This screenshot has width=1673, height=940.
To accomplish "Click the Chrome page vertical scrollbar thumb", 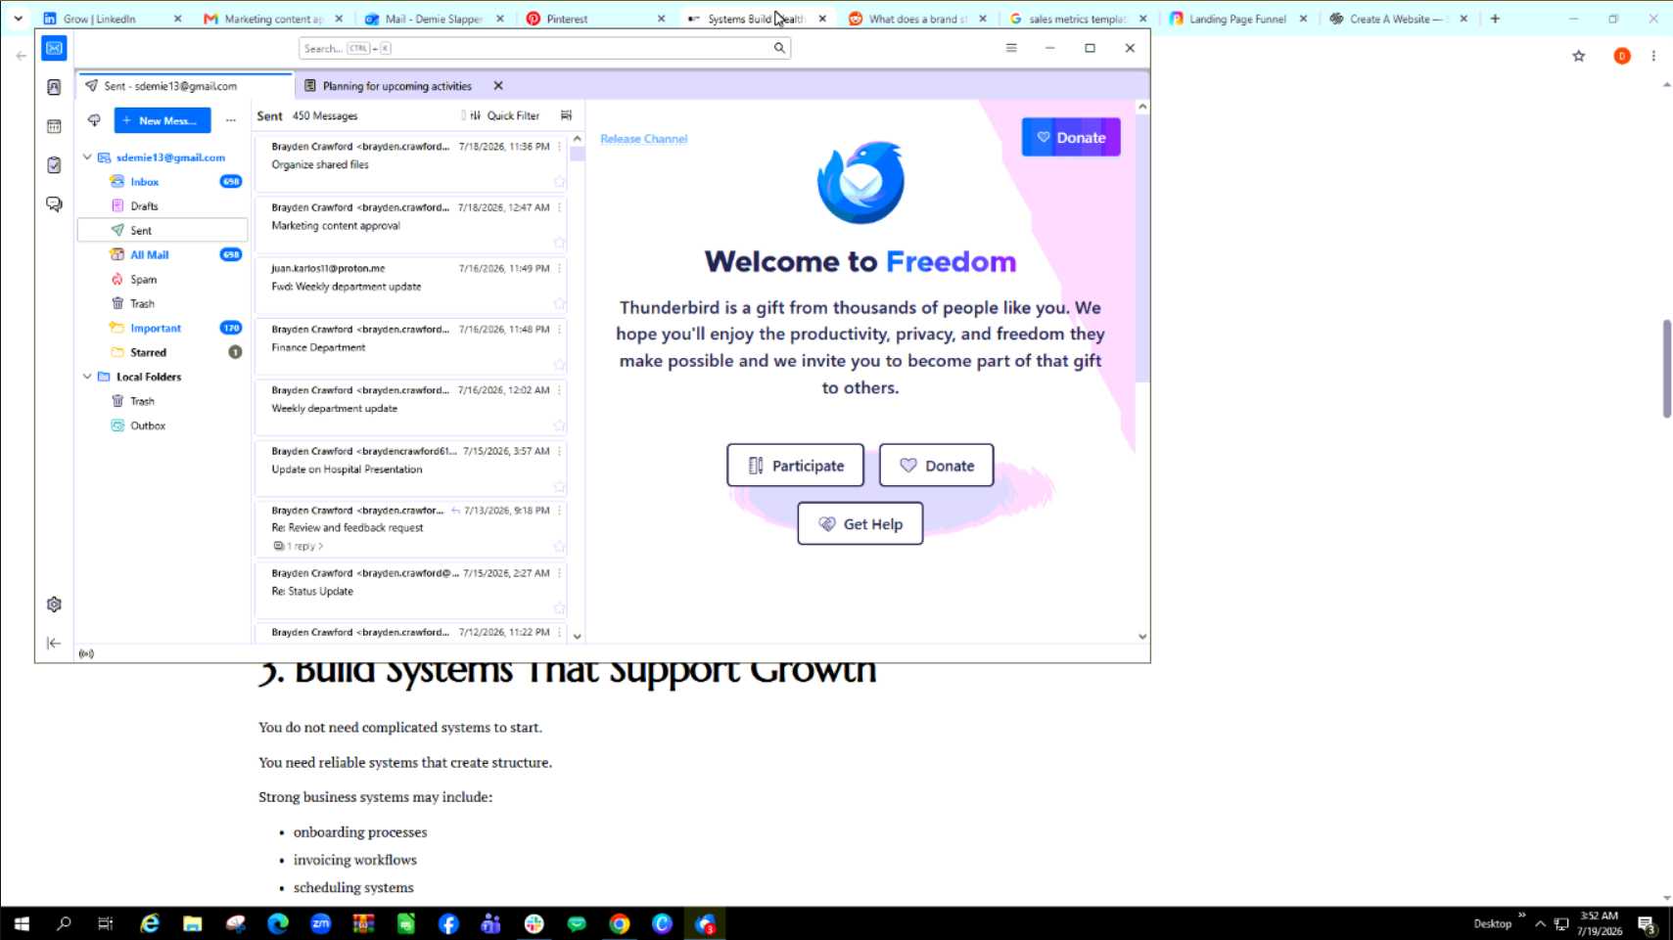I will click(x=1667, y=369).
